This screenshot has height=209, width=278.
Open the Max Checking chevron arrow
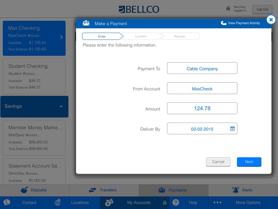point(61,37)
